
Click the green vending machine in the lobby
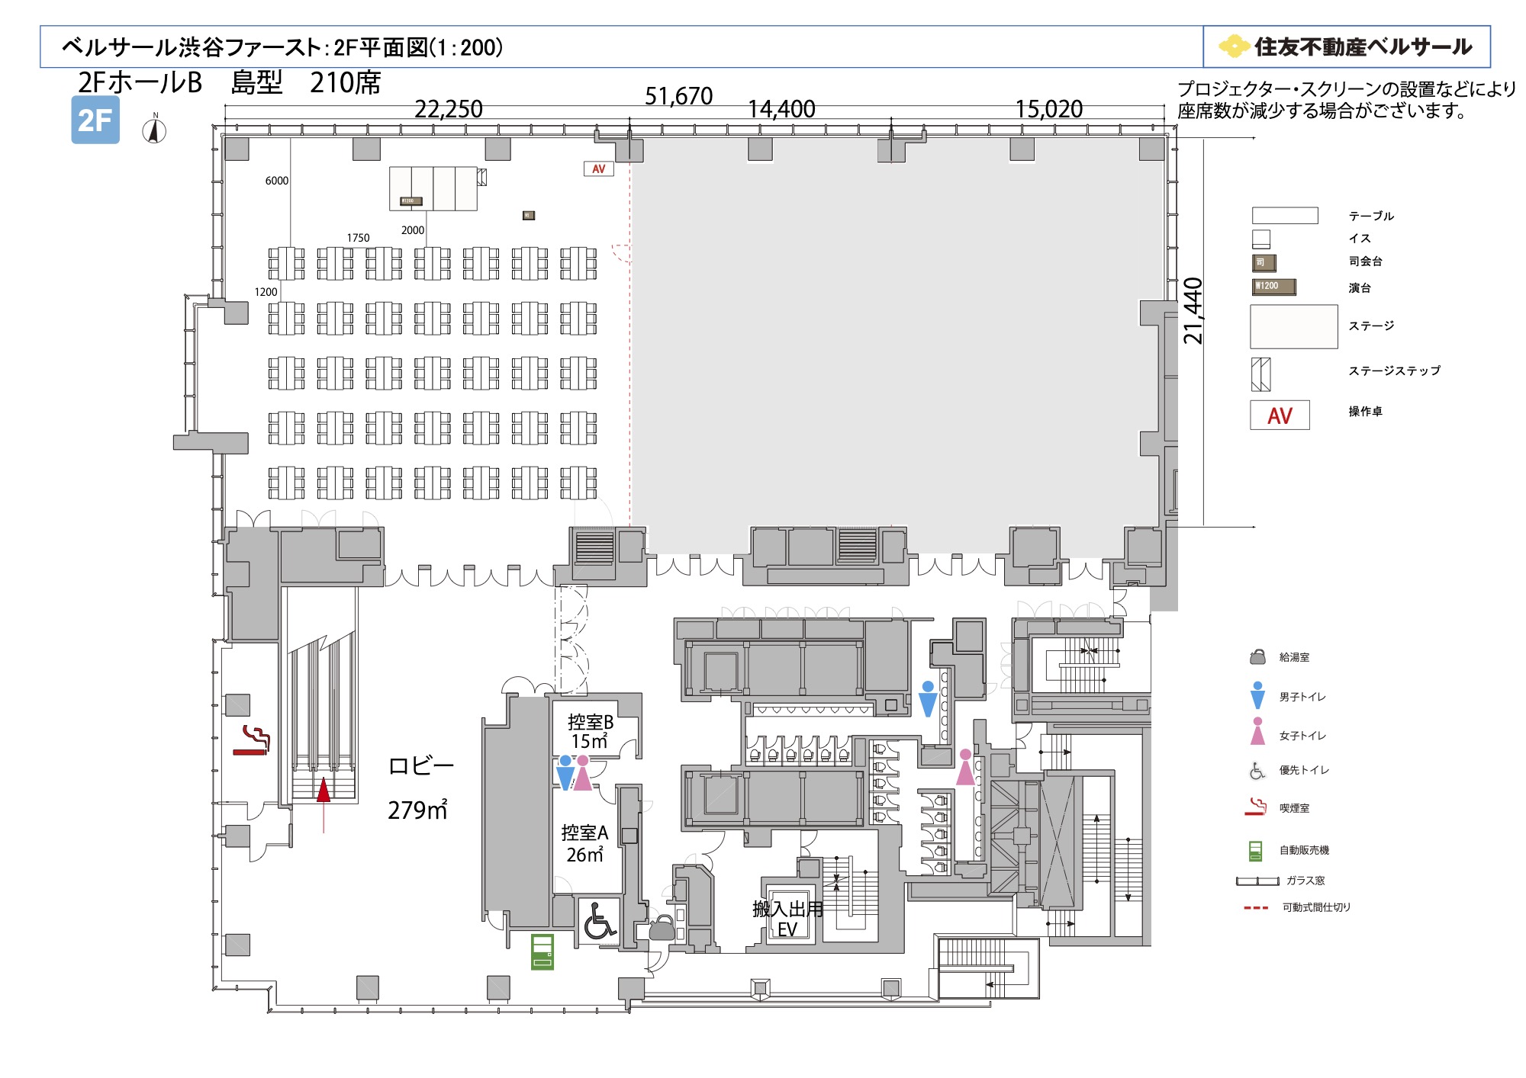pos(542,951)
